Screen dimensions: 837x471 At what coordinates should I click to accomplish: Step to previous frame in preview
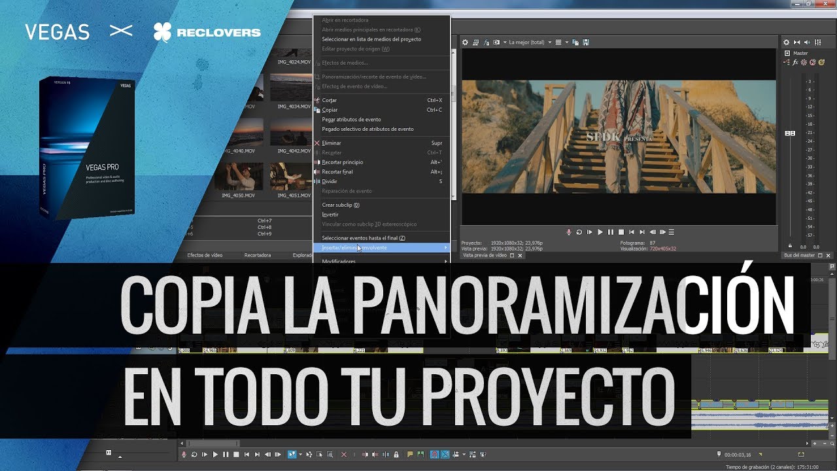(653, 232)
